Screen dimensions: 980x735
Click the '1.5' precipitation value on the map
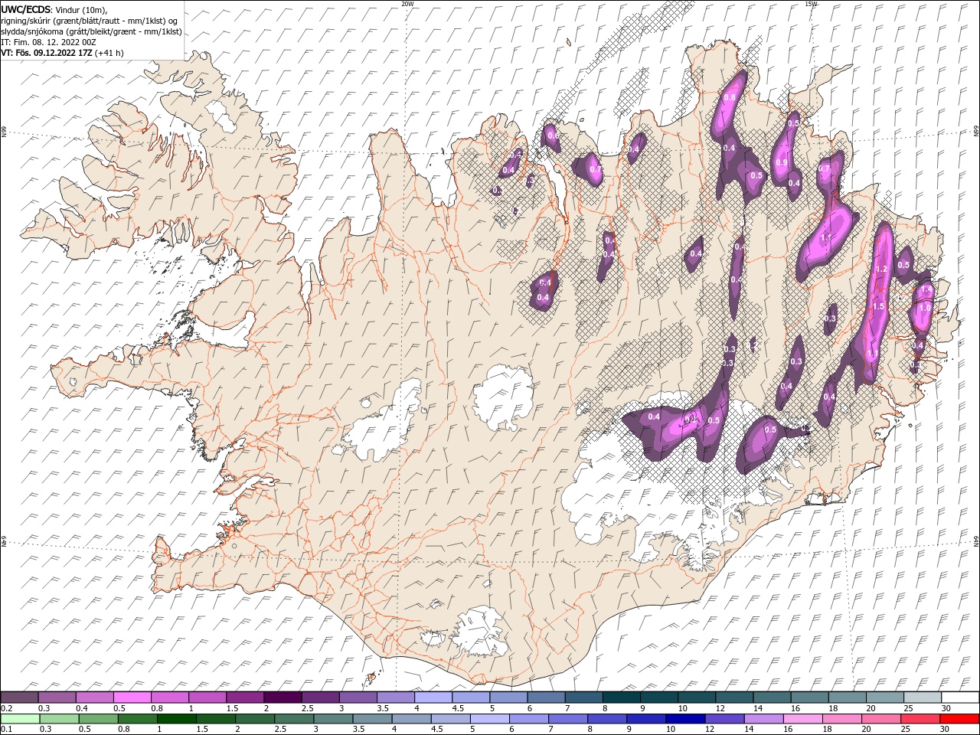(878, 306)
